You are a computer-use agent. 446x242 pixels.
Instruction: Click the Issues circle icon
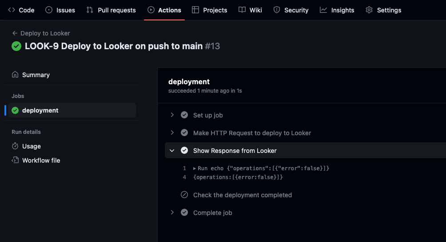pyautogui.click(x=49, y=10)
